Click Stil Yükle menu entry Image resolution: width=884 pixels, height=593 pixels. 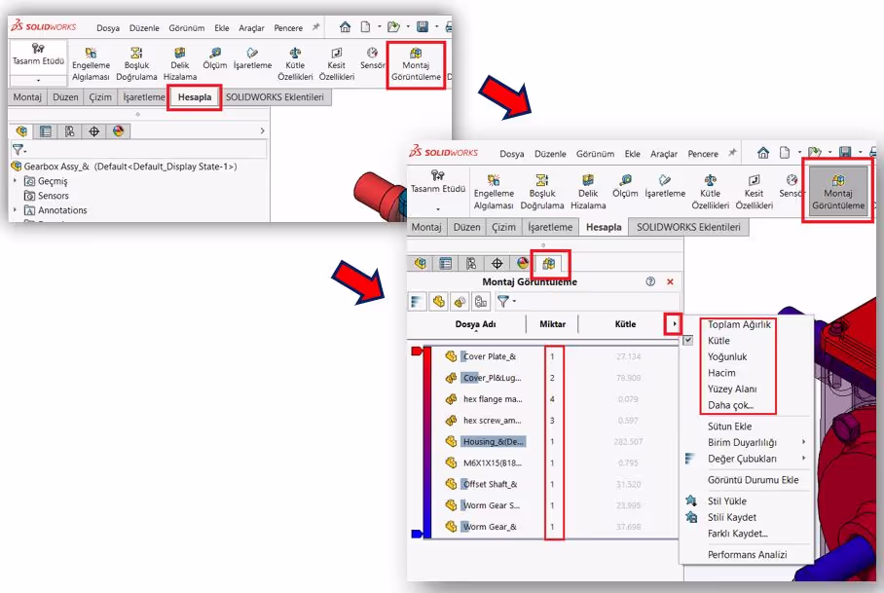coord(726,501)
